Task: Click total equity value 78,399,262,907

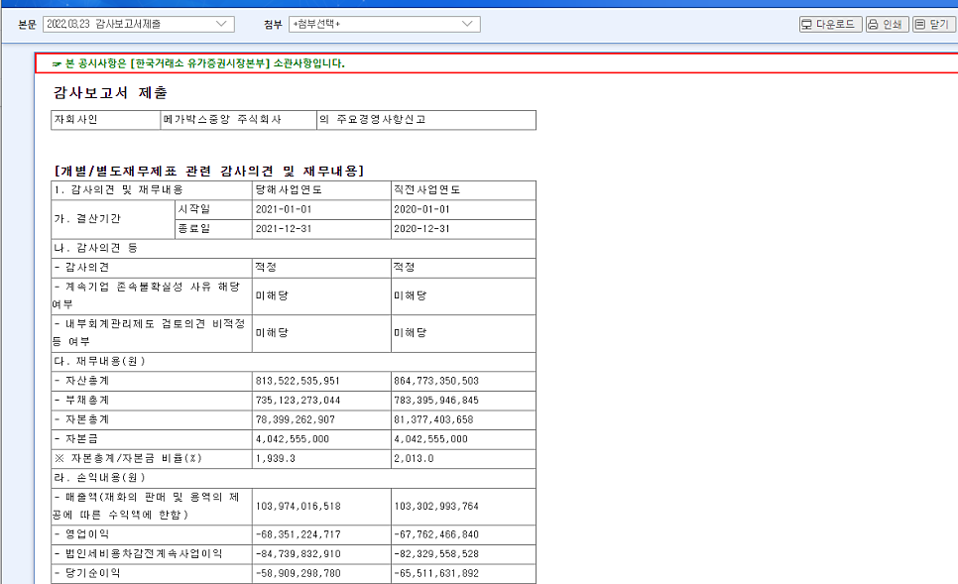Action: coord(296,420)
